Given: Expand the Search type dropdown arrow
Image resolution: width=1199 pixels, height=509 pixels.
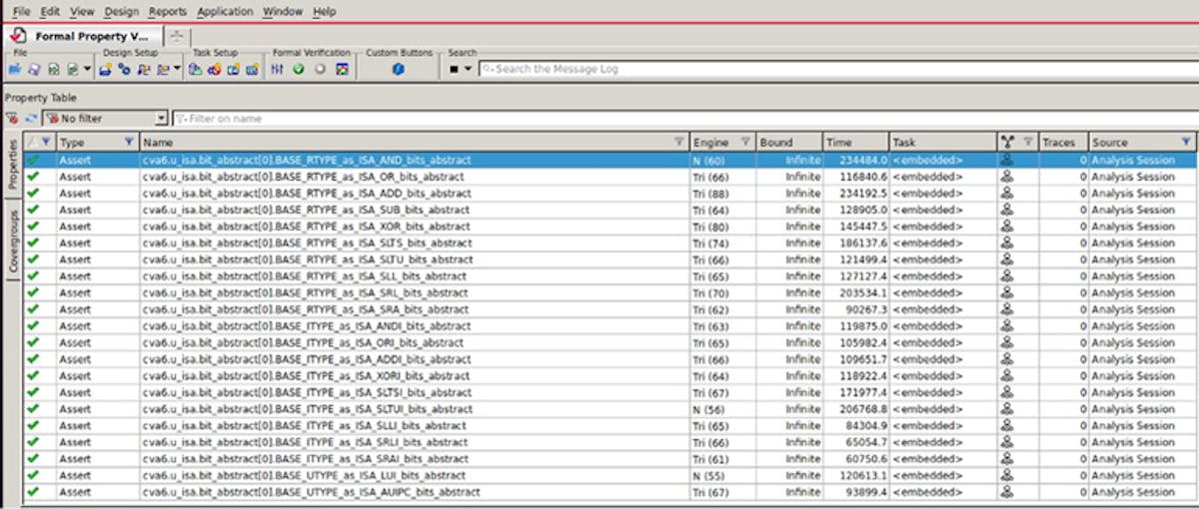Looking at the screenshot, I should 467,69.
